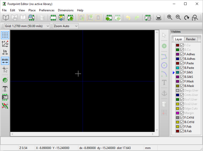Pick the add text tool
Image resolution: width=203 pixels, height=151 pixels.
(164, 83)
